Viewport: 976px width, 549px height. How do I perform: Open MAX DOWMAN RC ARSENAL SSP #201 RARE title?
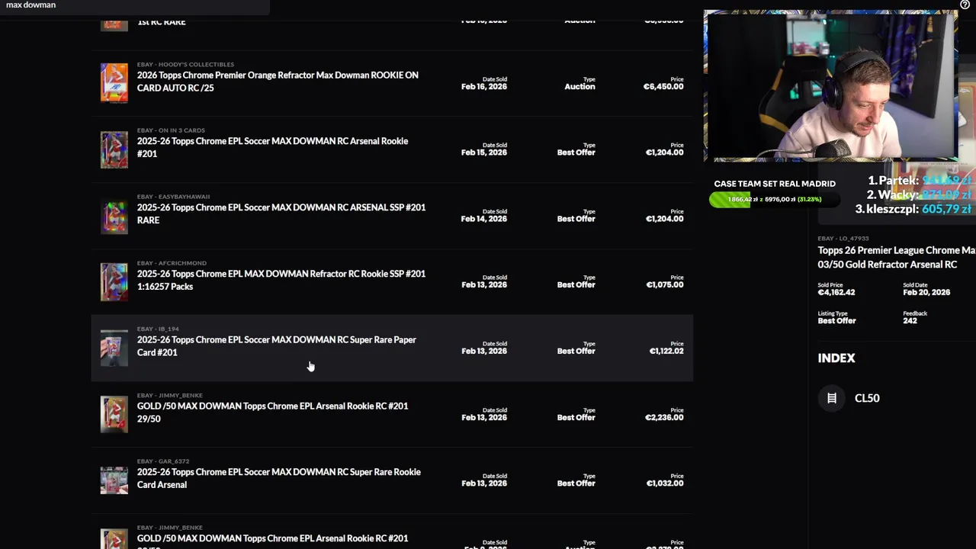point(281,213)
